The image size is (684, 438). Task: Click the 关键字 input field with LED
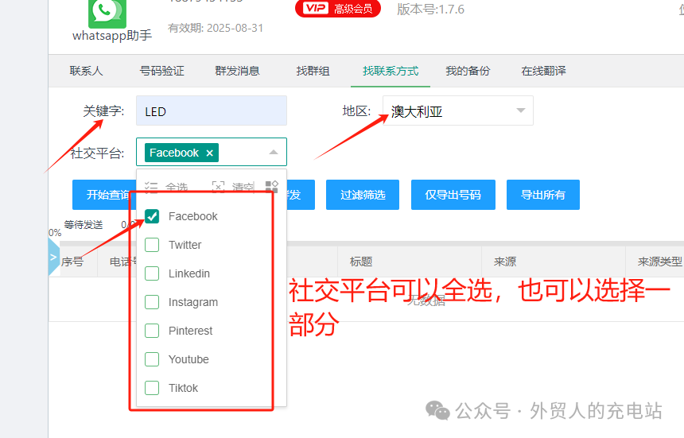point(212,110)
